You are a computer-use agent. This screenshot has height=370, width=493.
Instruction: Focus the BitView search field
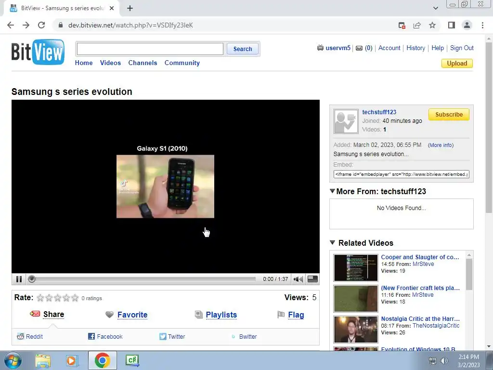[150, 49]
